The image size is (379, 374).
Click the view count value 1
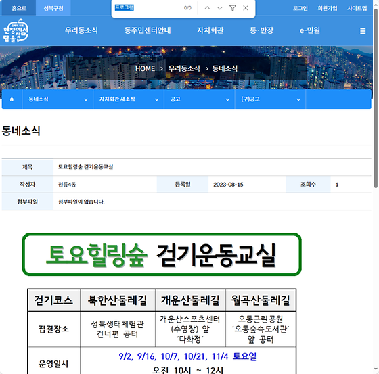pos(337,185)
